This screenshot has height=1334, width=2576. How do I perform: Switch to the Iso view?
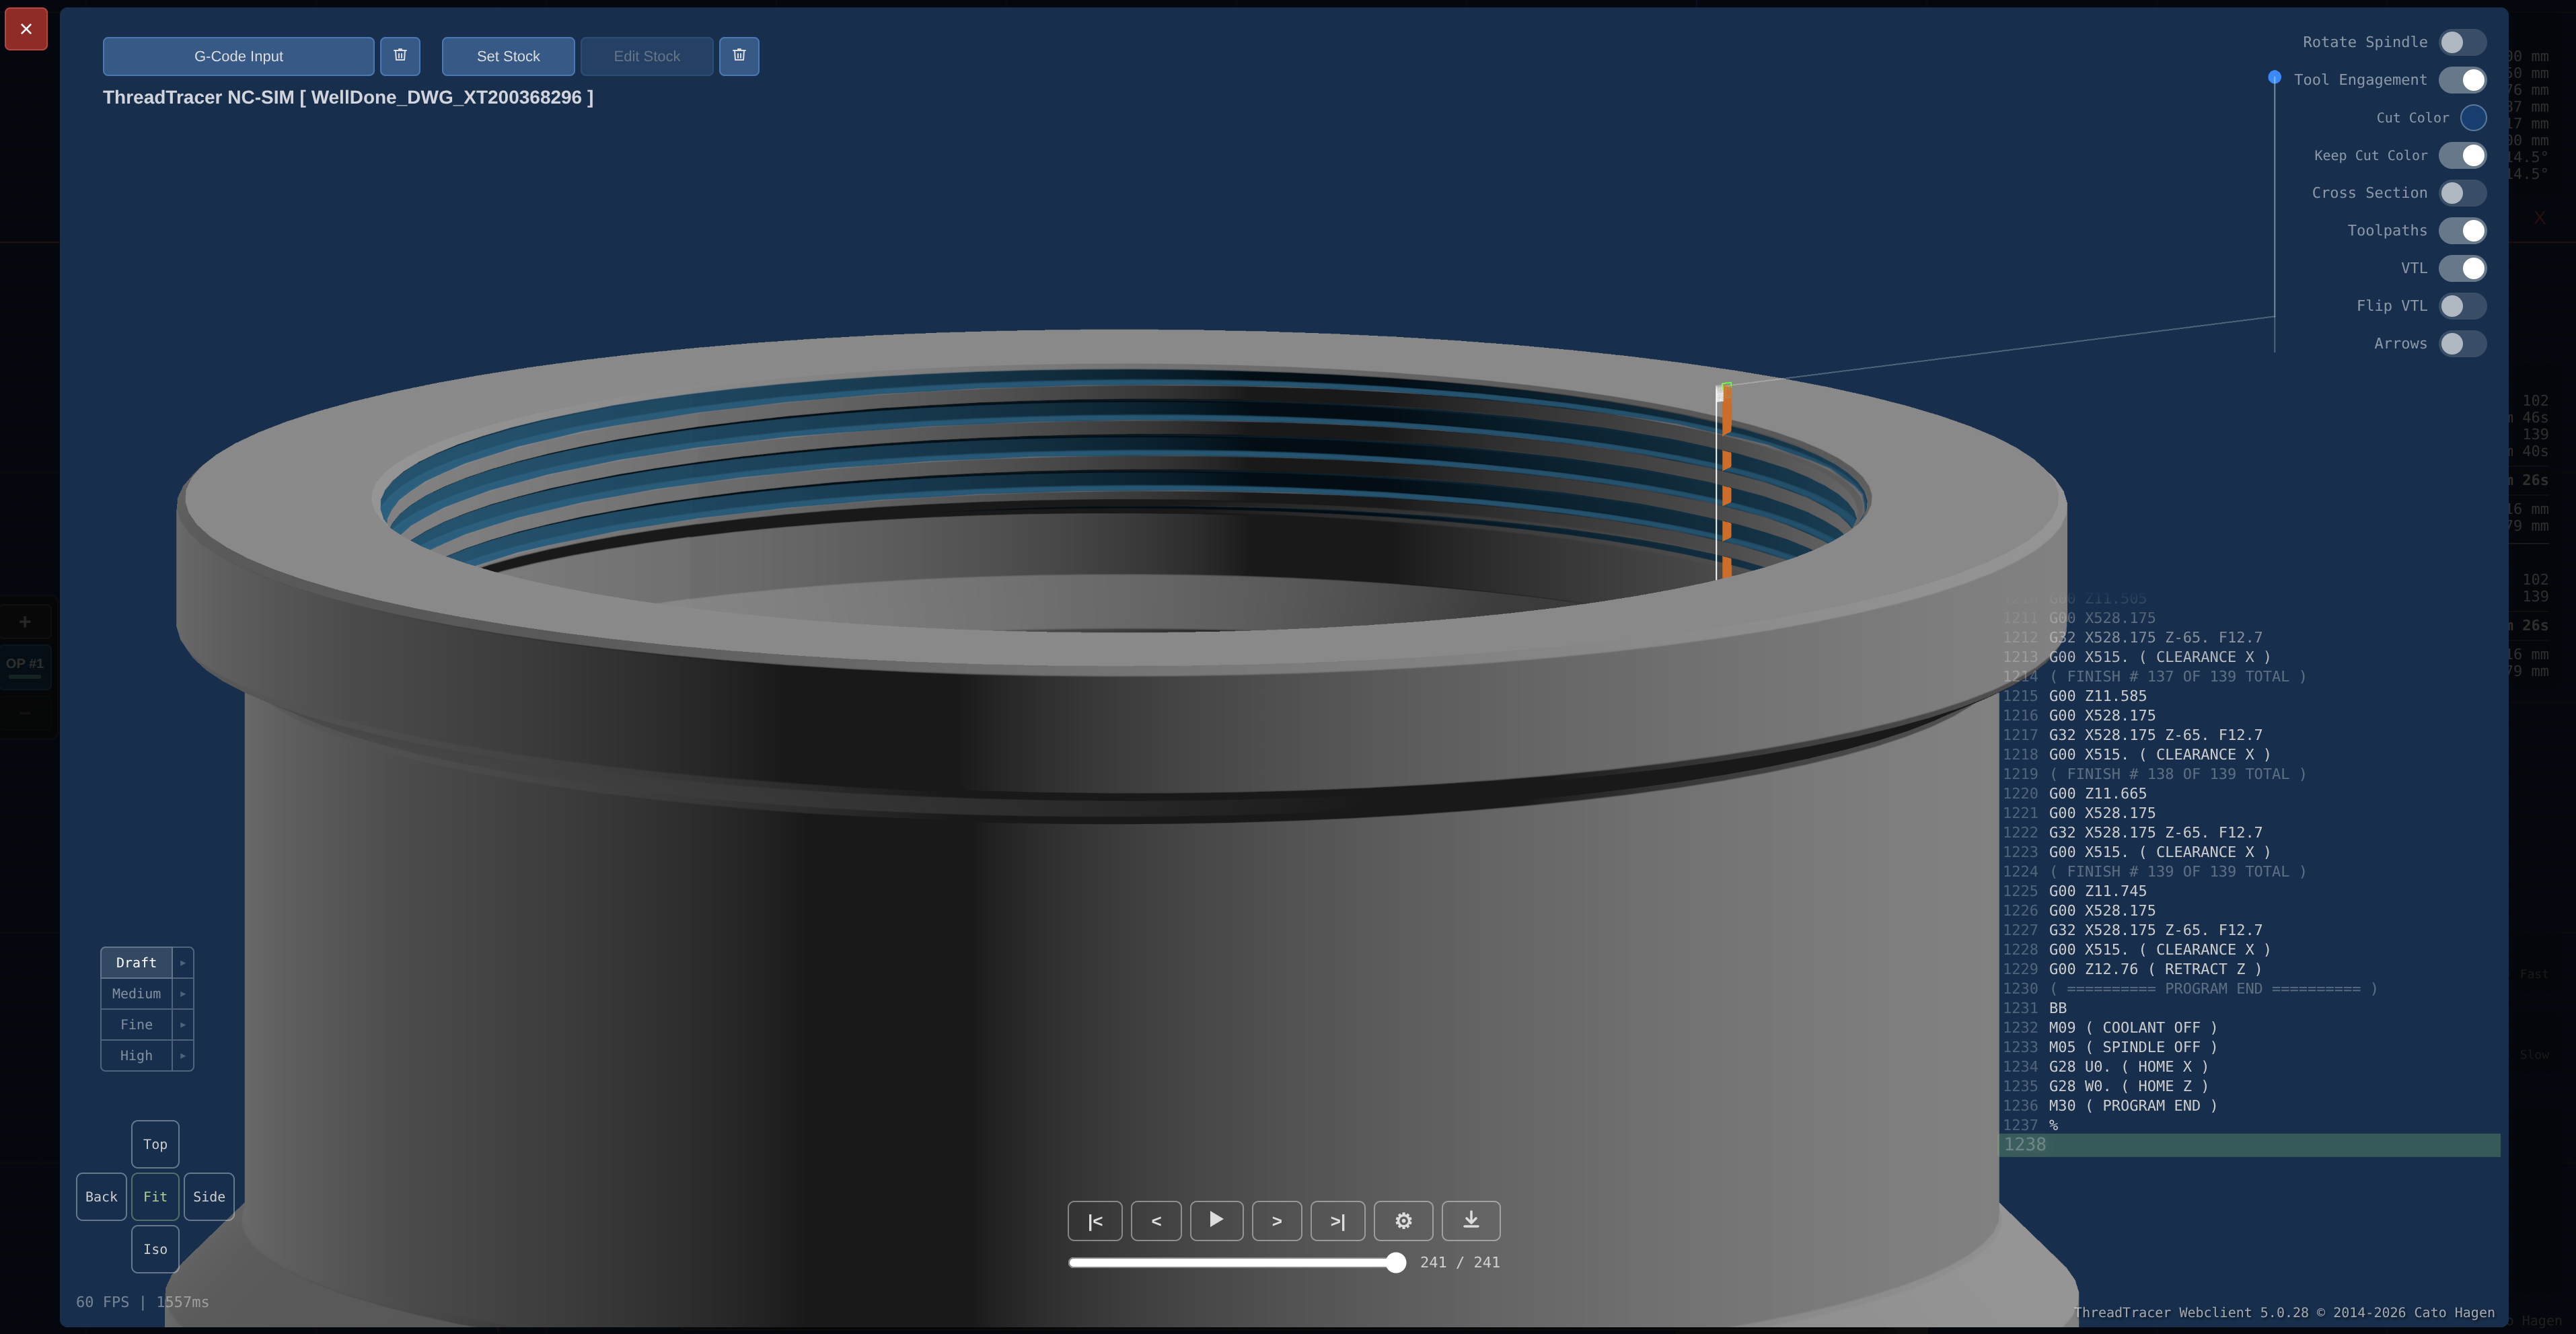[x=155, y=1248]
